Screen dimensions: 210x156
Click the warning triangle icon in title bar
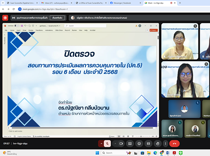click(136, 26)
